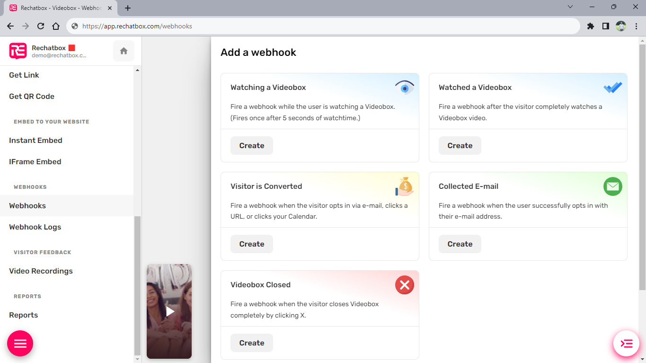This screenshot has height=363, width=646.
Task: Create a Videobox Closed webhook
Action: 251,343
